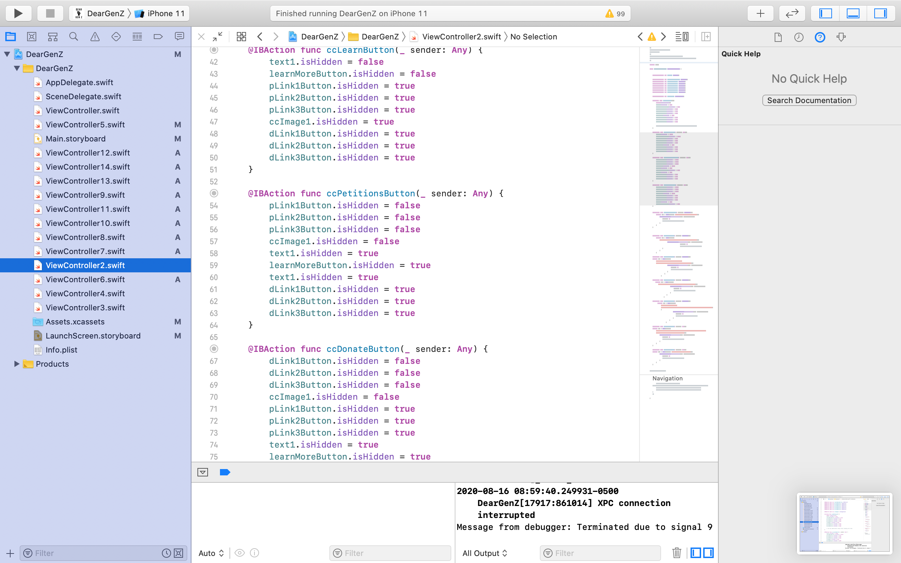Click ViewController2.swift in the jump bar

tap(461, 37)
